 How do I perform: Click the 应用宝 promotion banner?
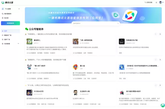coord(93,15)
